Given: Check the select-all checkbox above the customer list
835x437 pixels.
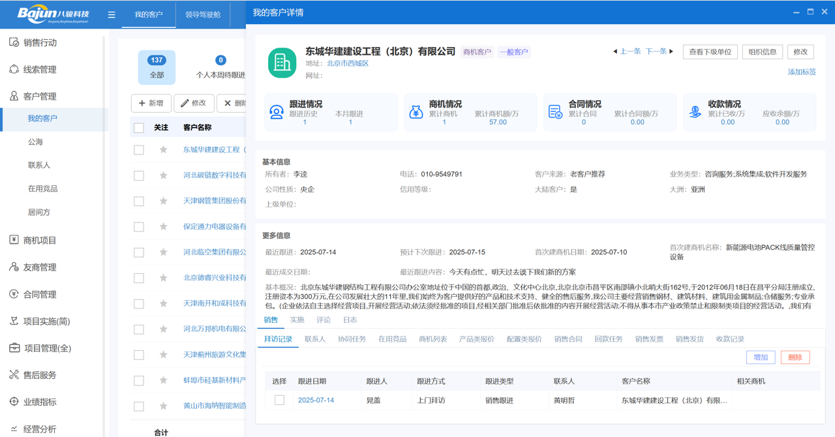Looking at the screenshot, I should (x=138, y=127).
